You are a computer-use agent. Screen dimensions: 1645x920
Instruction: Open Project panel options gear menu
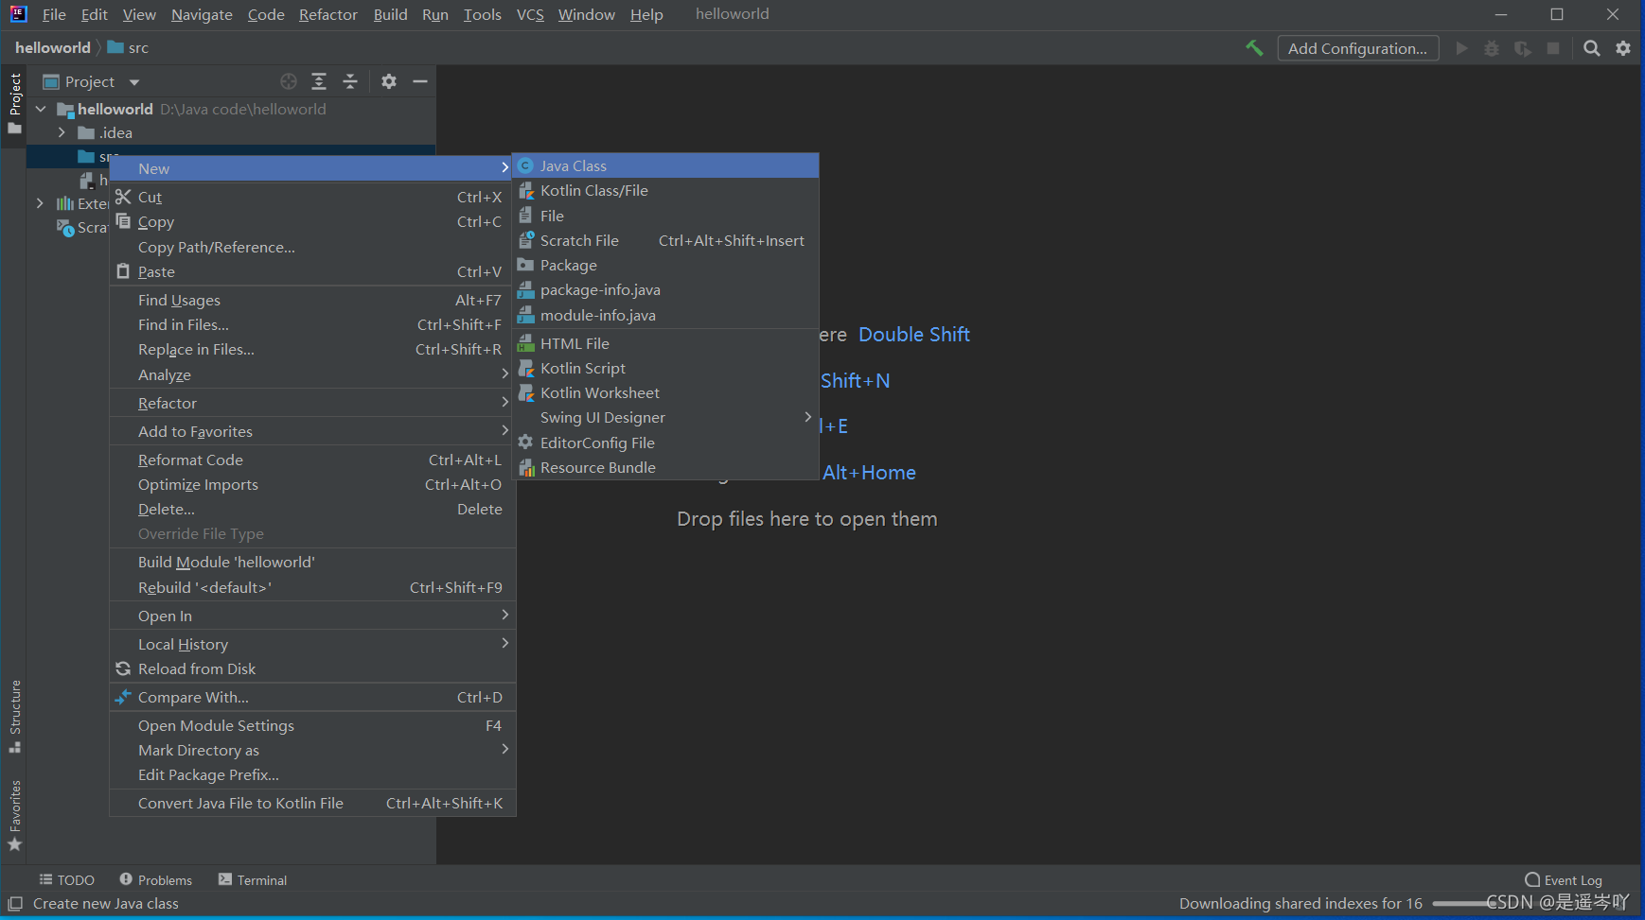point(388,81)
